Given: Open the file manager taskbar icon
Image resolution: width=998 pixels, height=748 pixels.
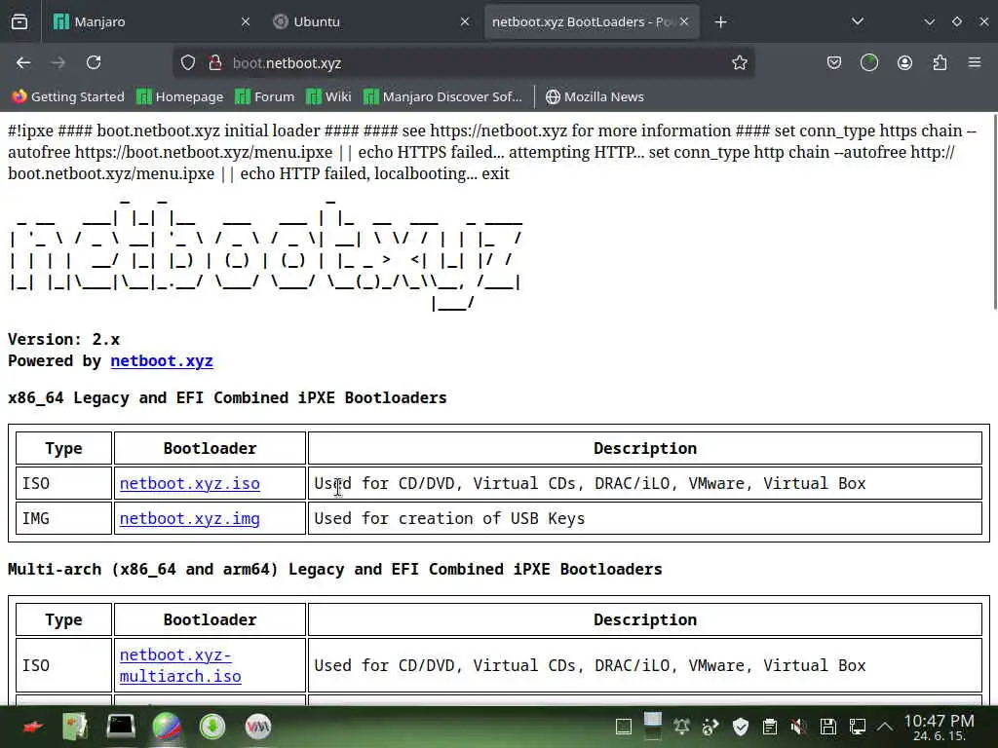Looking at the screenshot, I should [75, 727].
